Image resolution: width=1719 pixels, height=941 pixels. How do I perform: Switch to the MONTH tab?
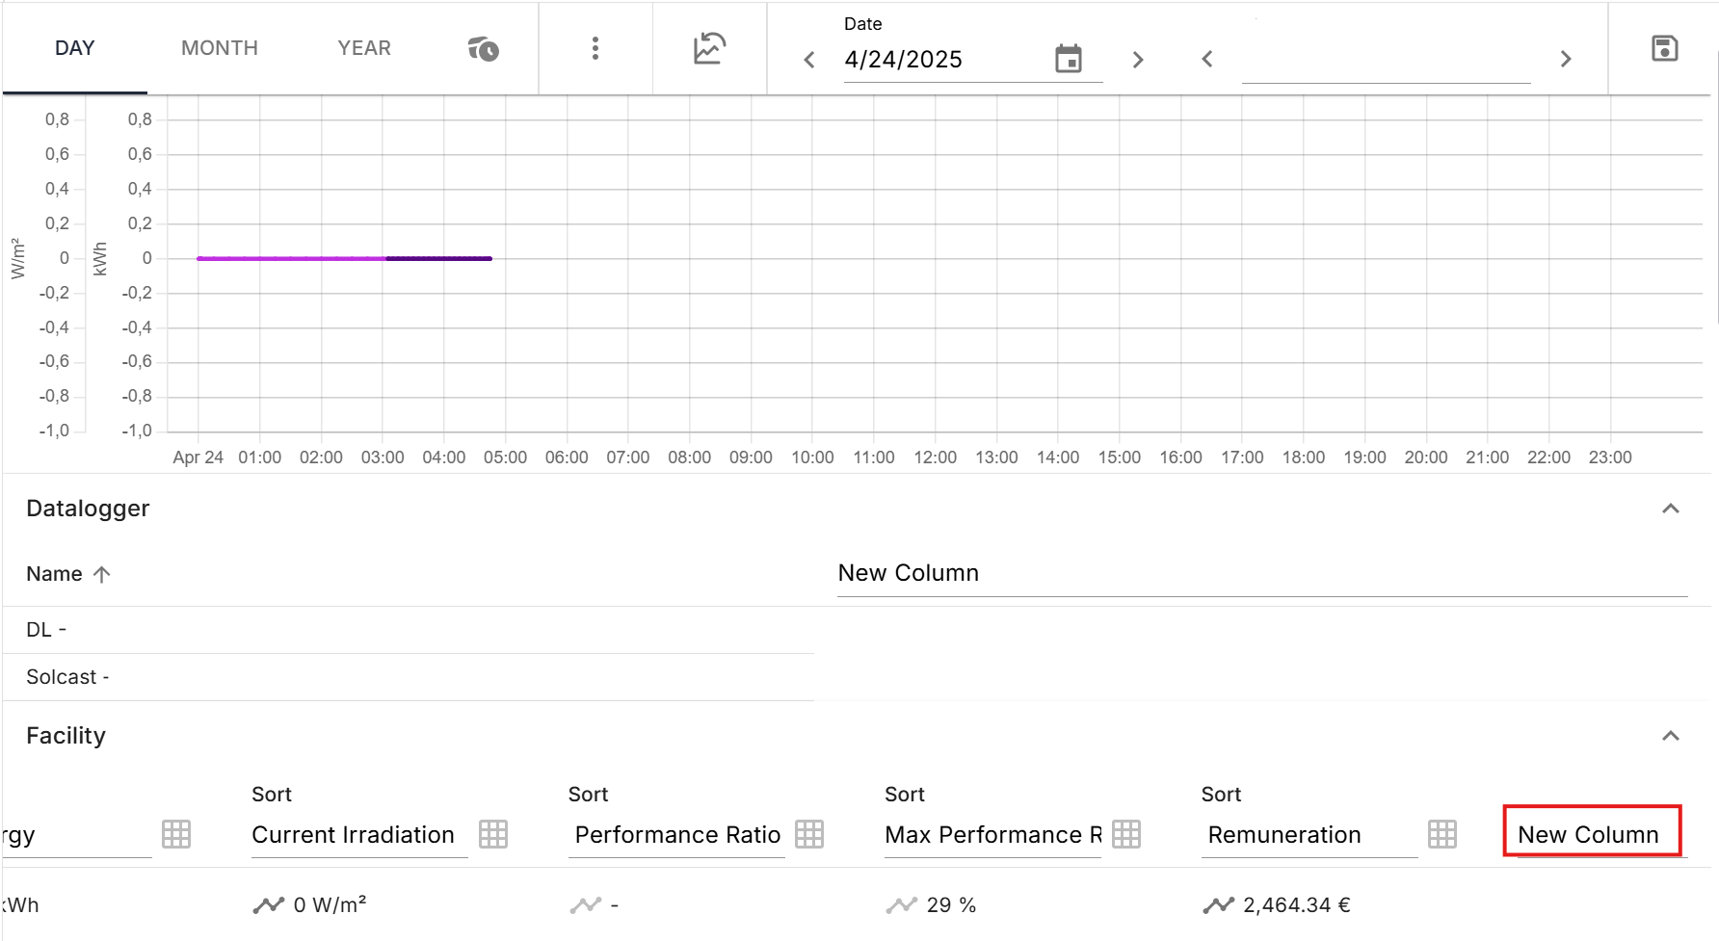(x=220, y=48)
